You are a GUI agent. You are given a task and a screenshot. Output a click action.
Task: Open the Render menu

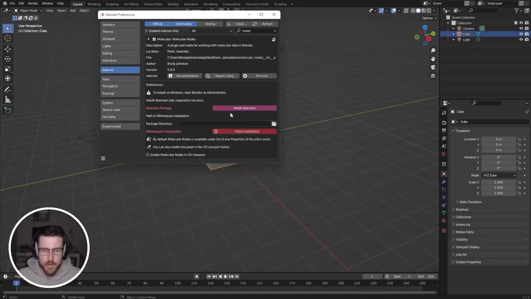(33, 3)
